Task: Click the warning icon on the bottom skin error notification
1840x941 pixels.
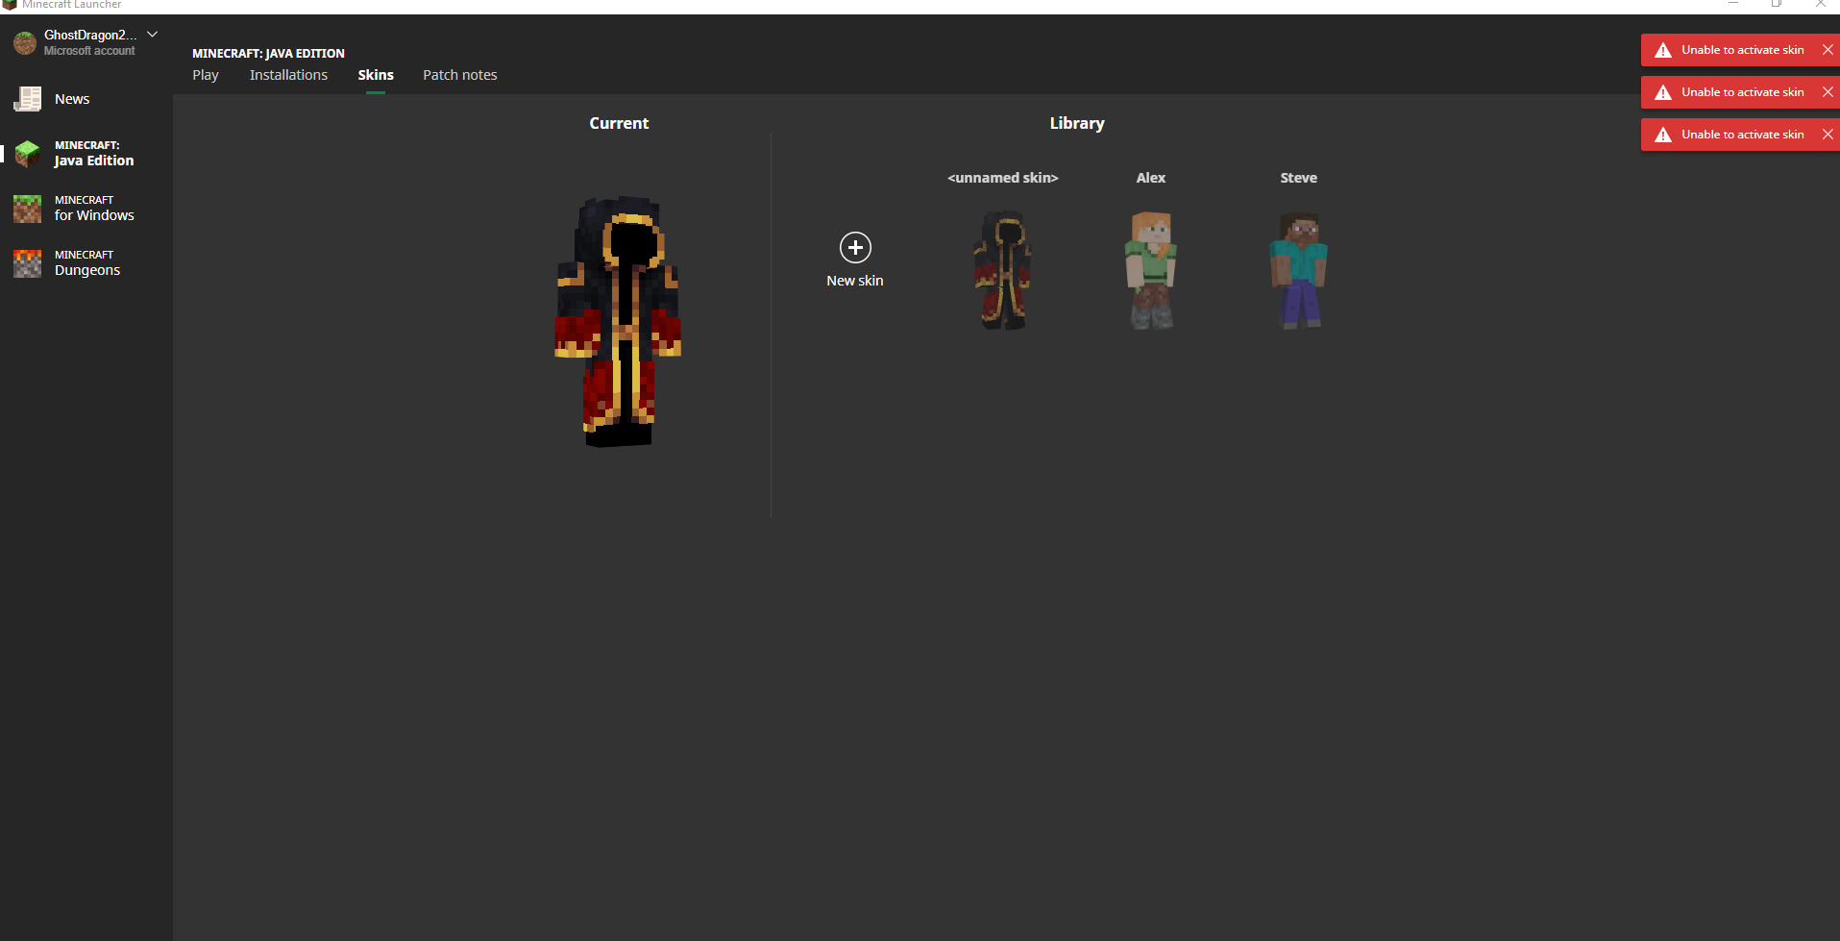Action: (1663, 135)
